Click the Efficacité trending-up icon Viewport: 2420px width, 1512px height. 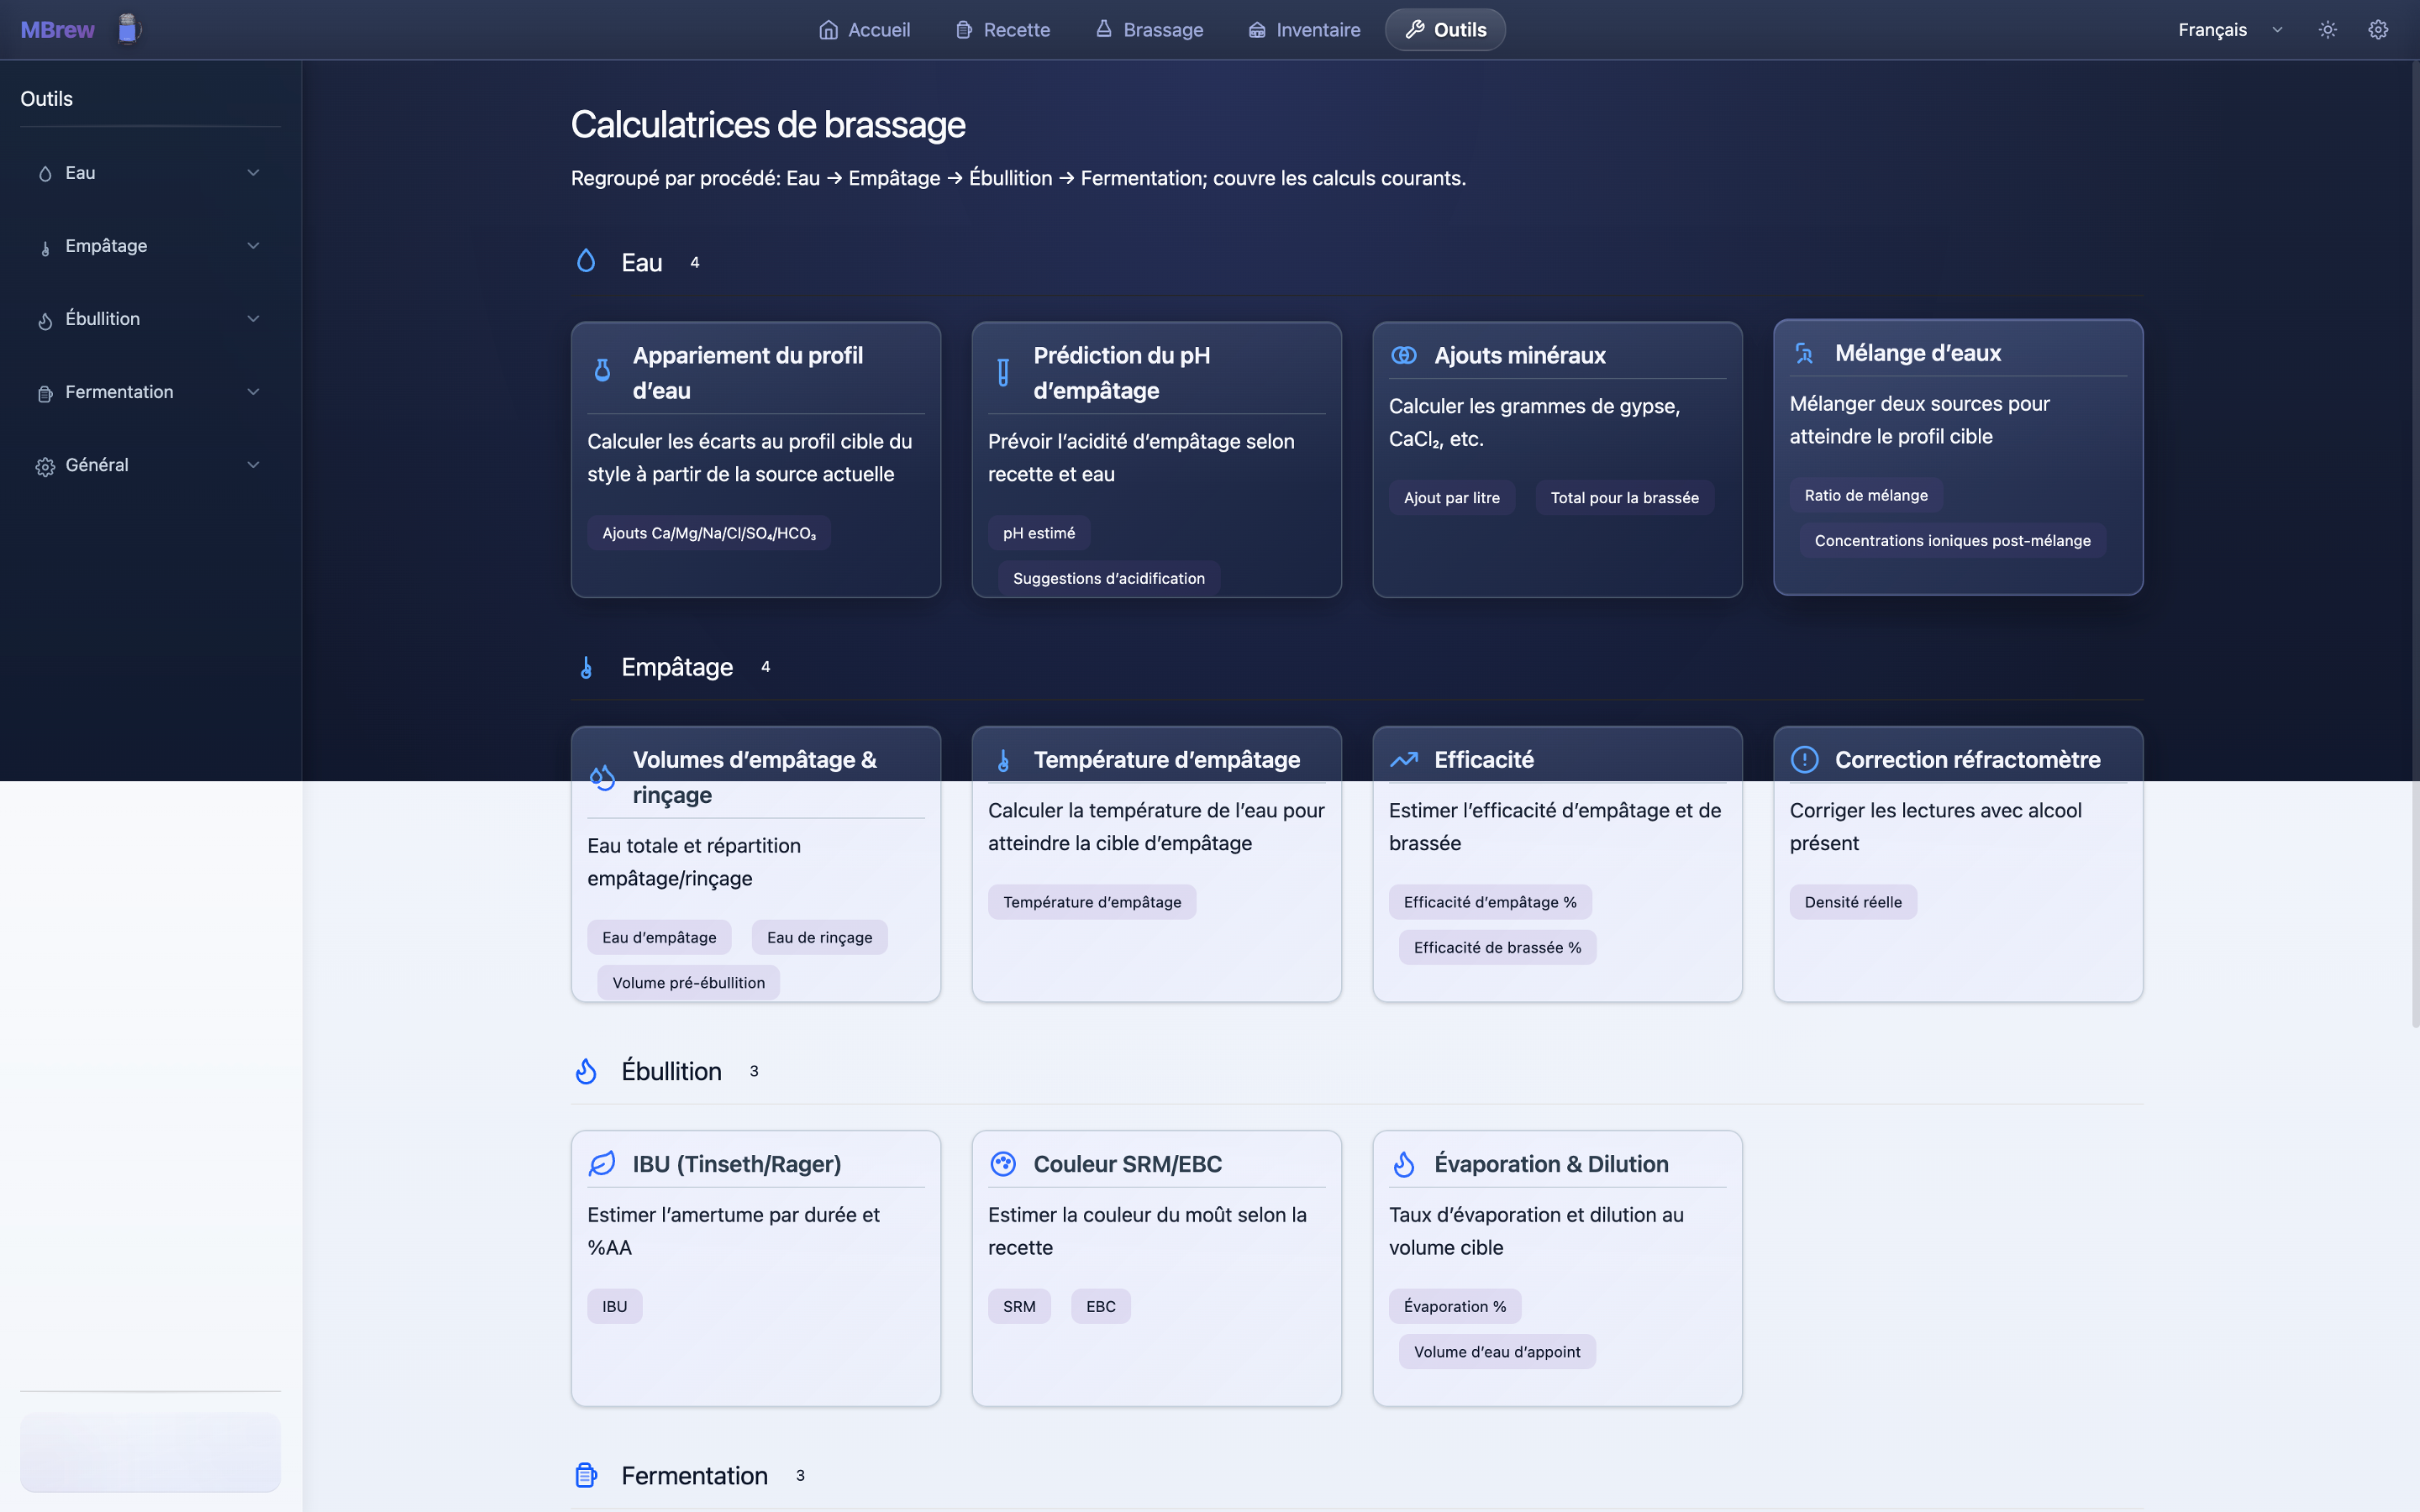[x=1403, y=760]
